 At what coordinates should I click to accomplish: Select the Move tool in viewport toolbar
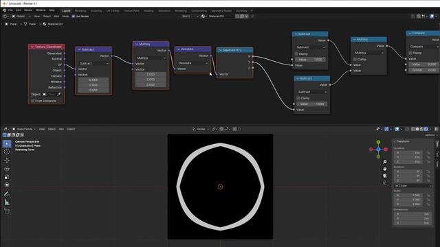pyautogui.click(x=7, y=161)
